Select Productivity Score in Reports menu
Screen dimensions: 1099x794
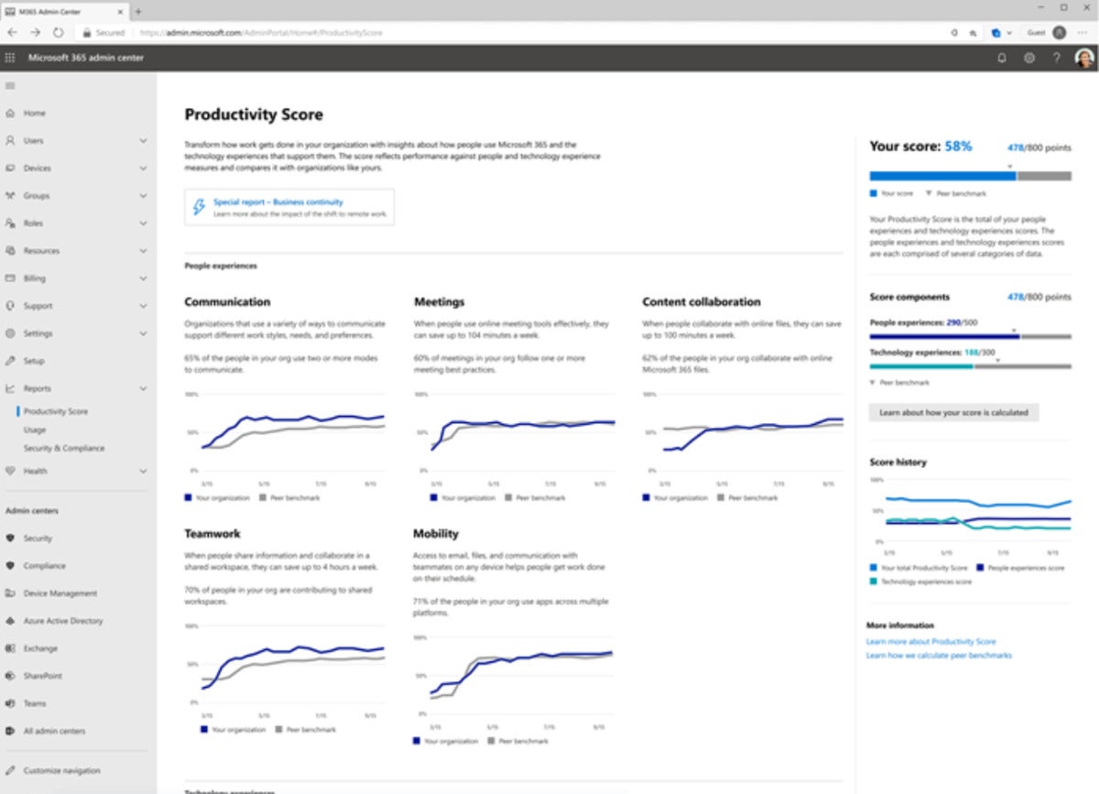click(x=56, y=411)
